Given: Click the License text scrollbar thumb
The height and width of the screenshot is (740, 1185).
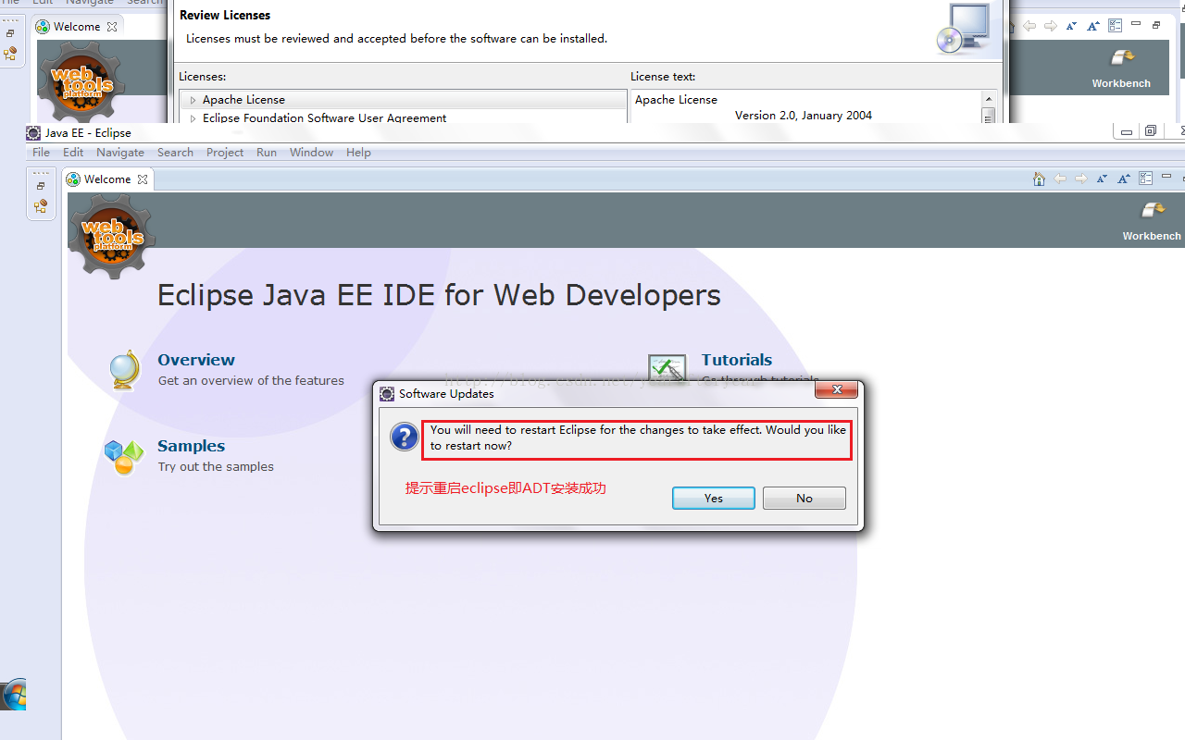Looking at the screenshot, I should pyautogui.click(x=989, y=116).
